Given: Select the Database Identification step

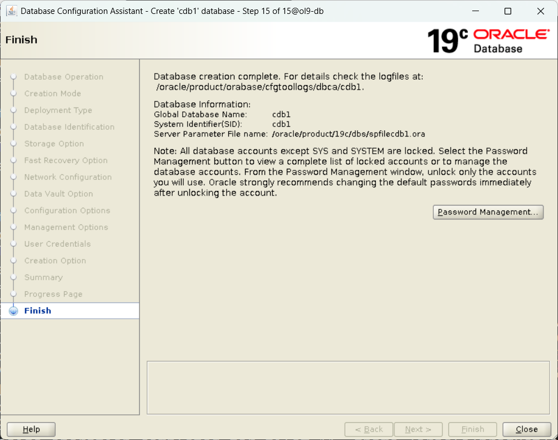Looking at the screenshot, I should 70,127.
